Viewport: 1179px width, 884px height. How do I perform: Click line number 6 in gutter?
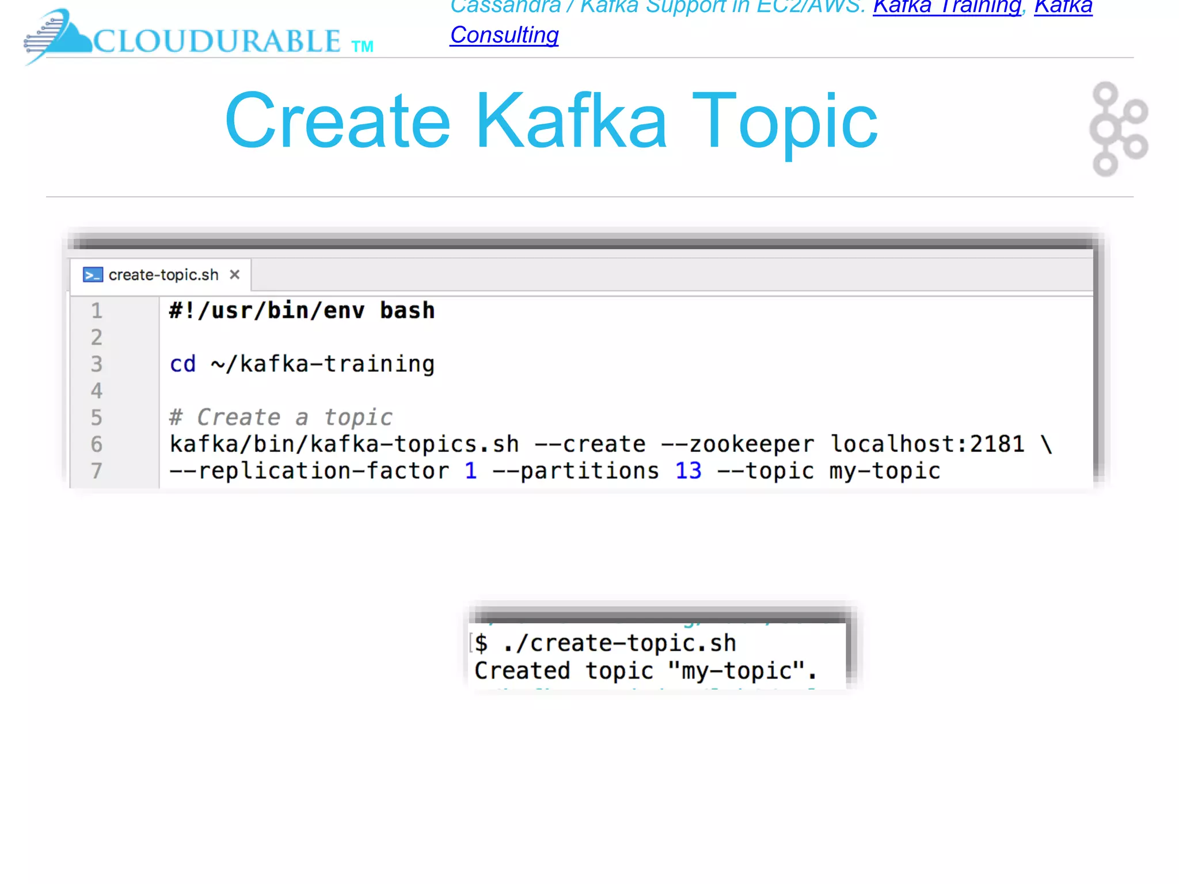point(96,444)
